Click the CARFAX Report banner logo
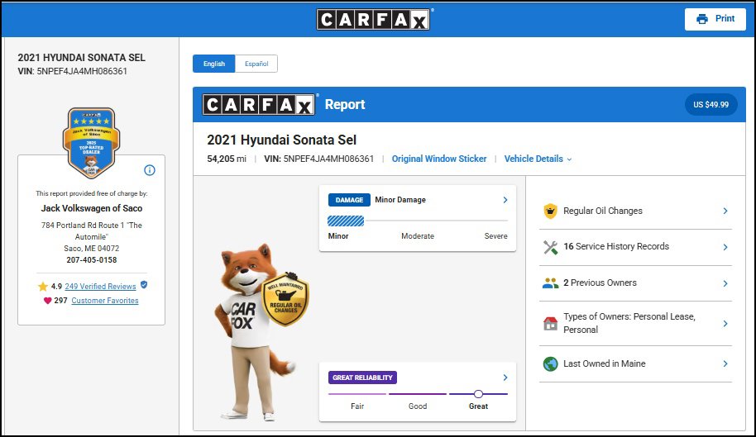 tap(258, 104)
